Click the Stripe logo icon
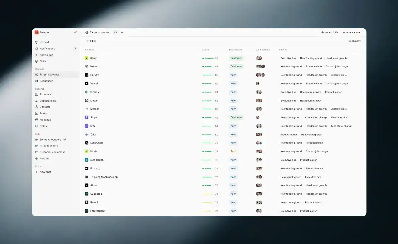398x244 pixels. coord(87,117)
